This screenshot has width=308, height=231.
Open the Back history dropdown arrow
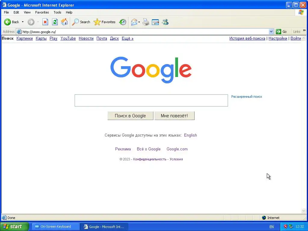click(23, 22)
